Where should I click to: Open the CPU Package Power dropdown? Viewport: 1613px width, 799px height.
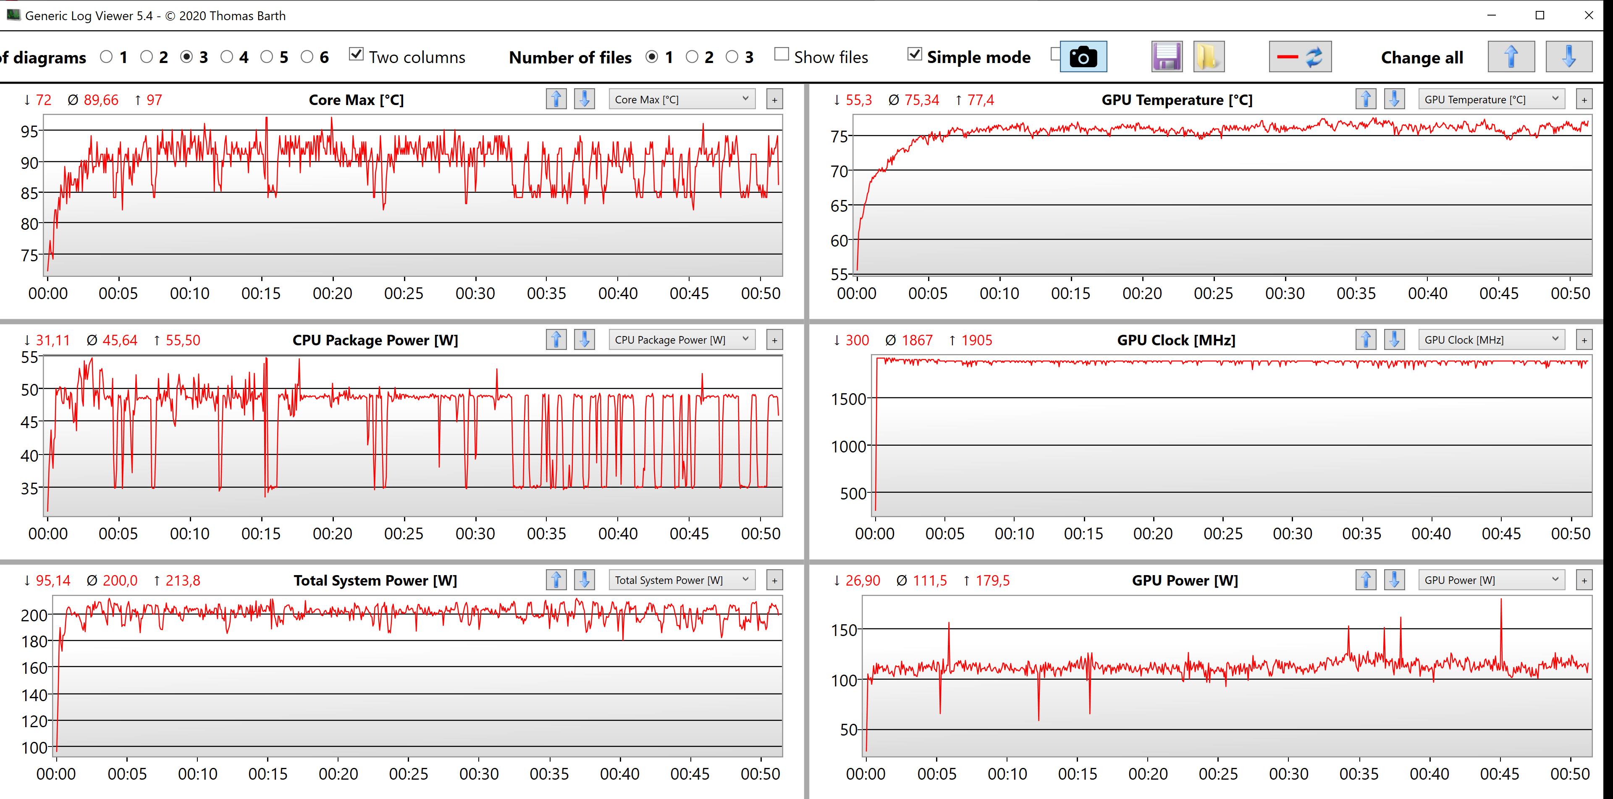pyautogui.click(x=682, y=339)
